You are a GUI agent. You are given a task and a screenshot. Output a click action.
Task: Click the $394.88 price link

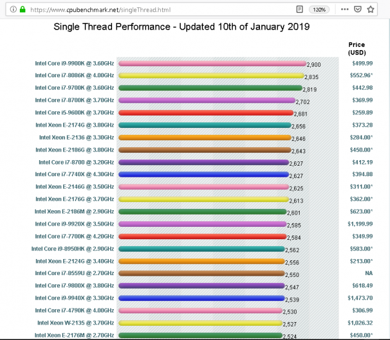tap(362, 174)
